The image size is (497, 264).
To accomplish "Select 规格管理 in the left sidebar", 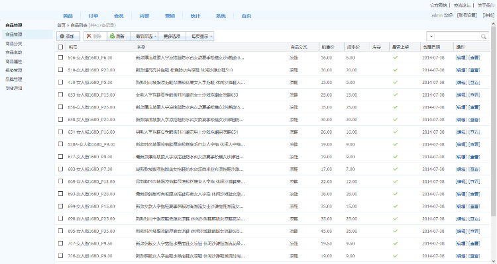I will (14, 70).
